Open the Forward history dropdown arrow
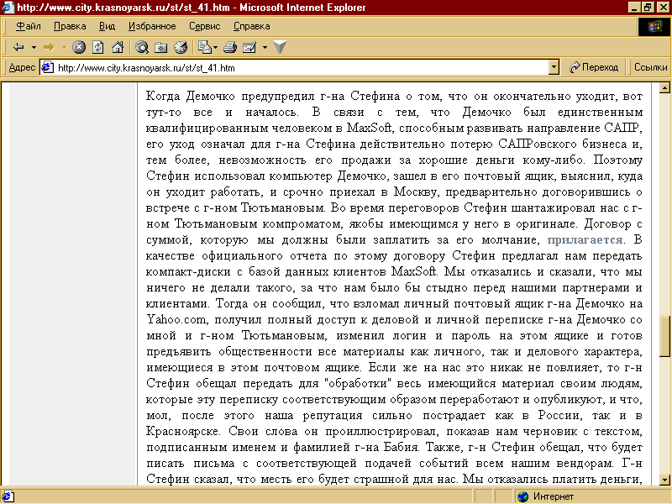The height and width of the screenshot is (504, 672). tap(64, 47)
